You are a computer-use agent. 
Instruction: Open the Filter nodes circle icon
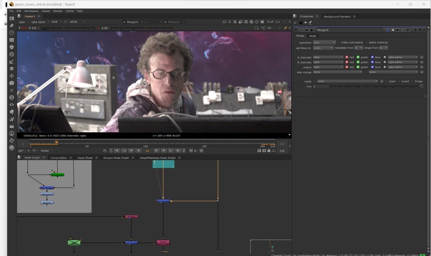pos(11,54)
